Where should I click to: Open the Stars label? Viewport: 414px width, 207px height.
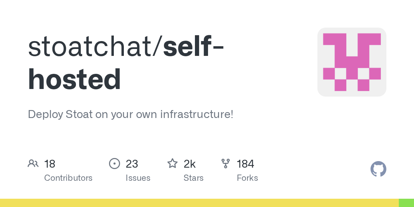click(194, 178)
